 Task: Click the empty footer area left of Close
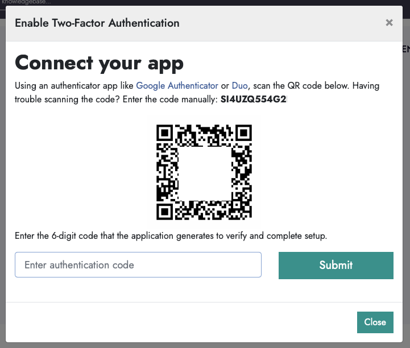point(171,322)
